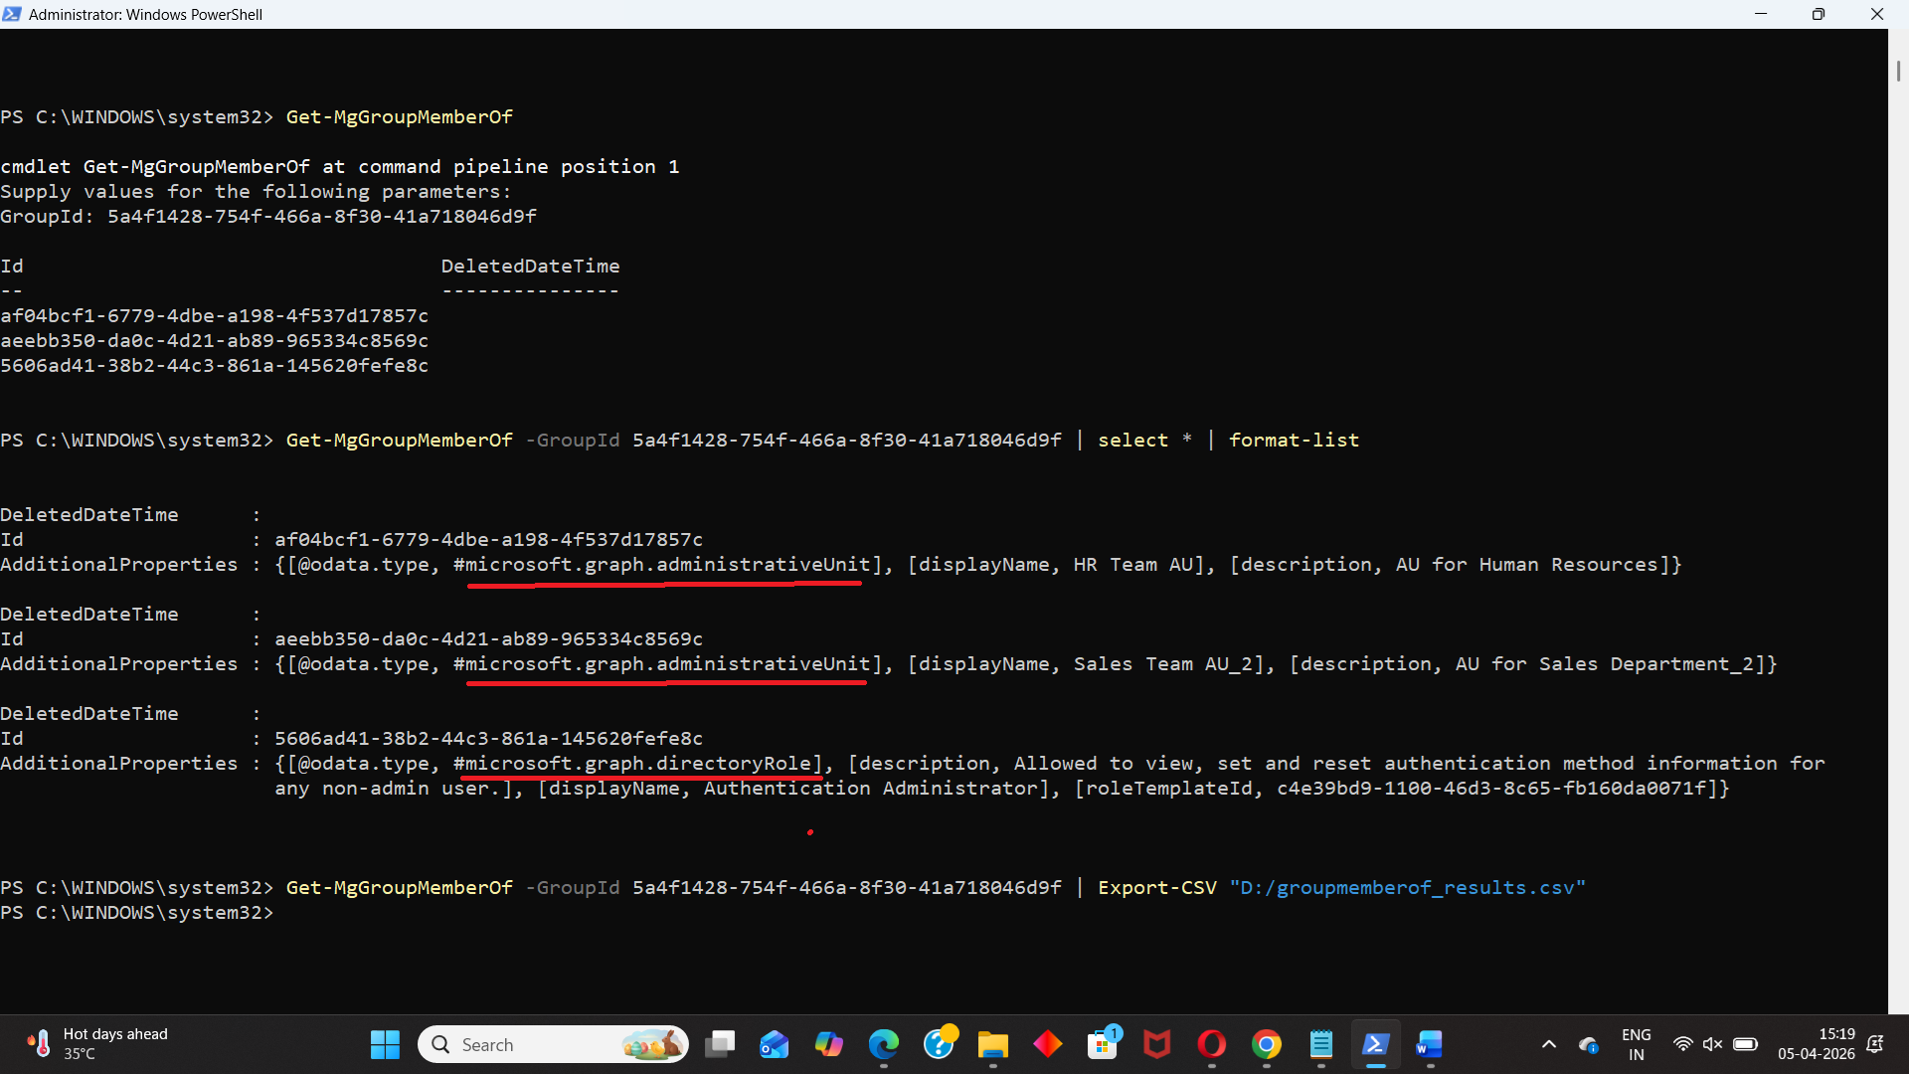1909x1074 pixels.
Task: Open Microsoft Store taskbar icon
Action: click(x=1102, y=1044)
